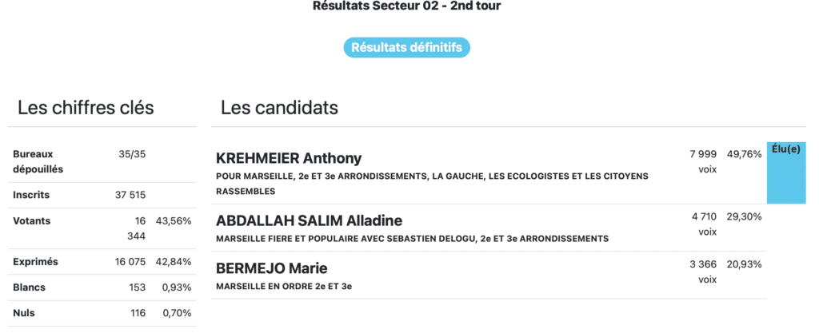Image resolution: width=819 pixels, height=333 pixels.
Task: Click the Blancs row label
Action: (x=29, y=287)
